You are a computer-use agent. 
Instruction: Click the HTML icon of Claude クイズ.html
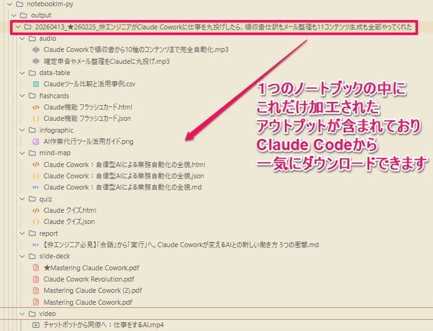point(36,210)
